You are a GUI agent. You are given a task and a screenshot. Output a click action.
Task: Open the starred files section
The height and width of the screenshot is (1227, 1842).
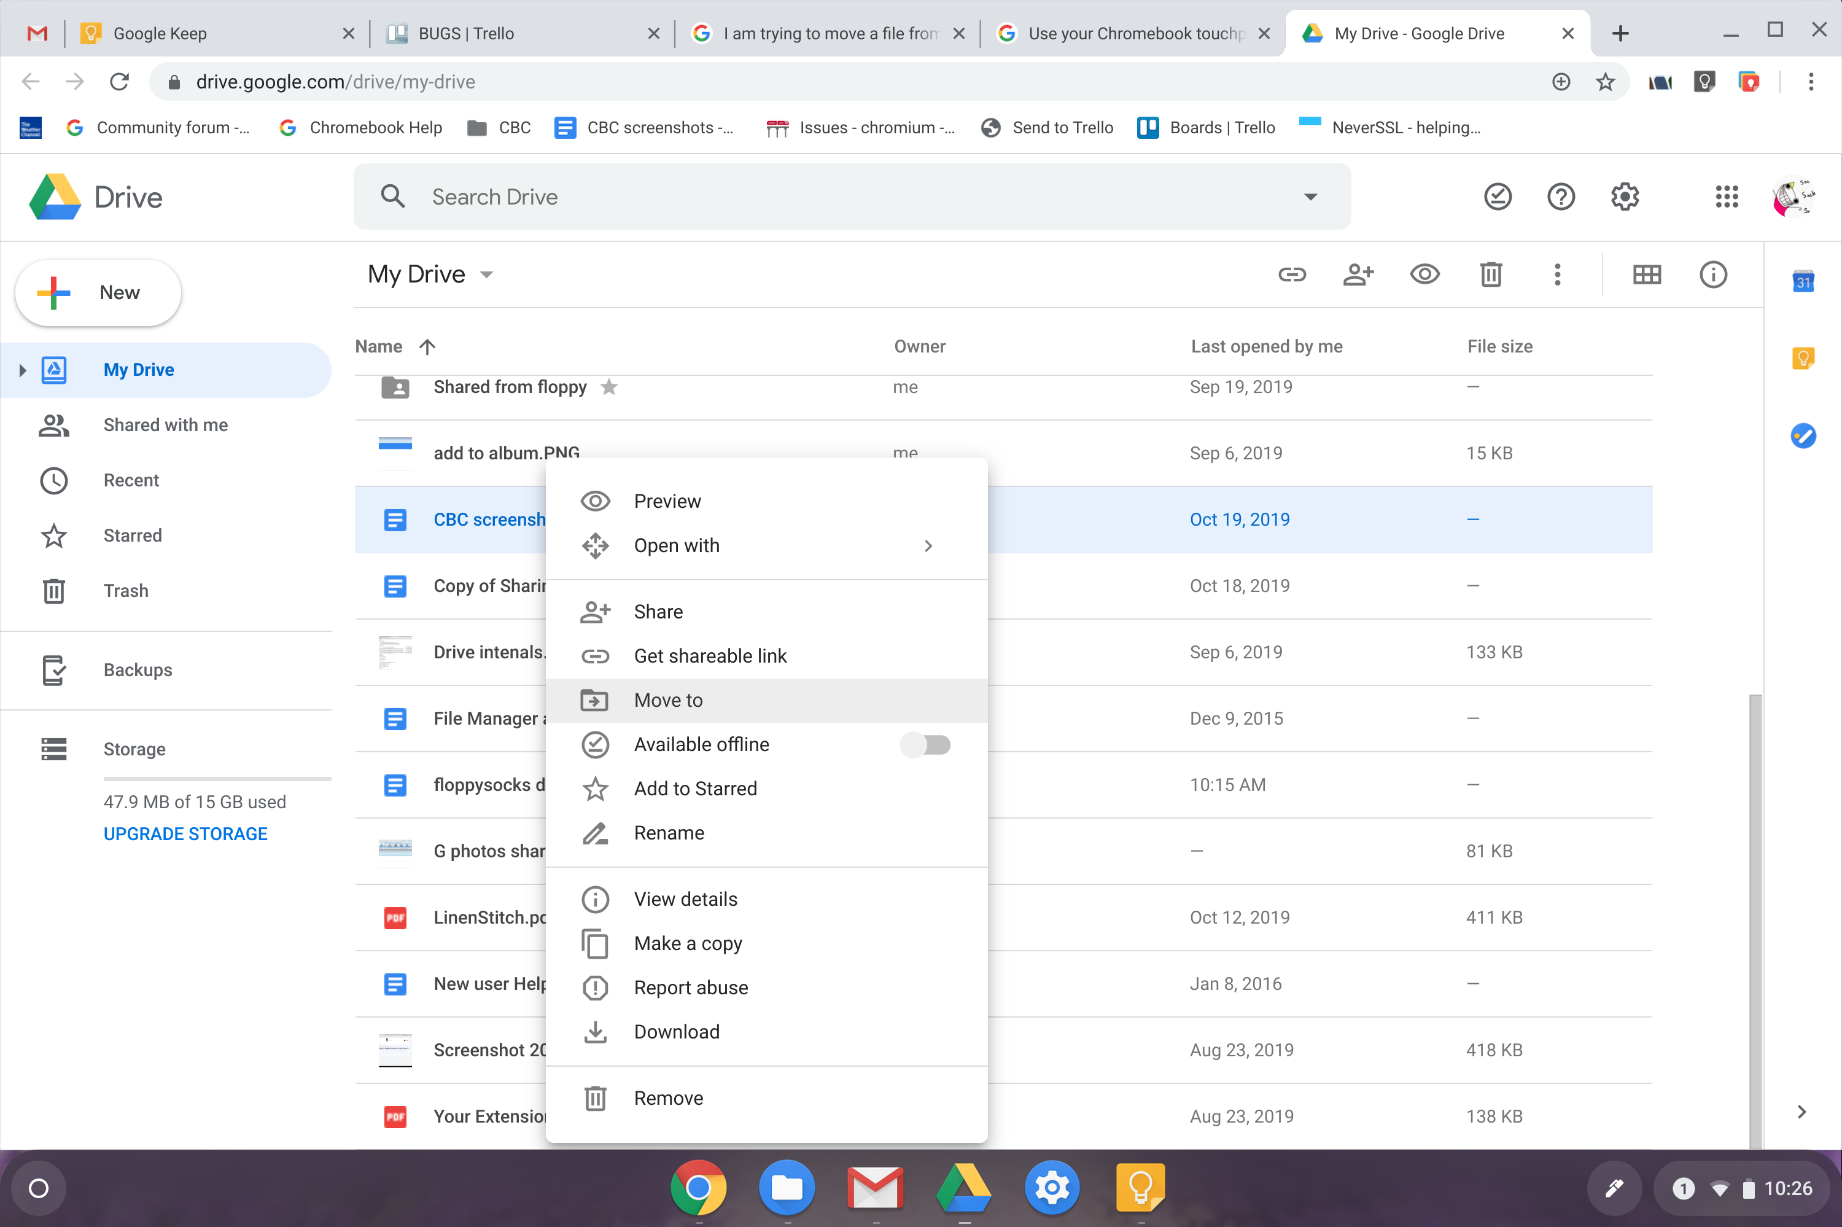coord(134,534)
